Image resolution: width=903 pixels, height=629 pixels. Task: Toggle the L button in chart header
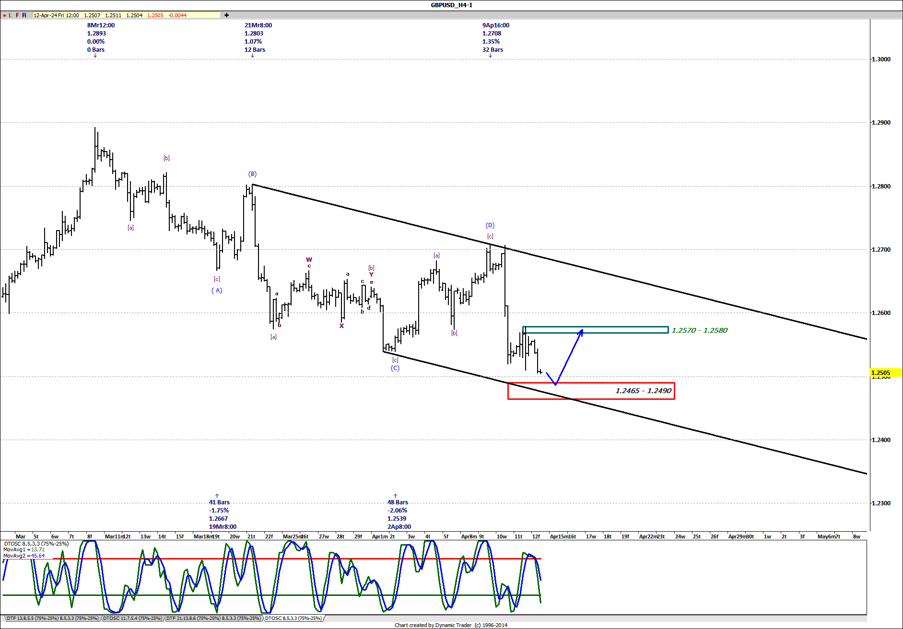(x=11, y=15)
